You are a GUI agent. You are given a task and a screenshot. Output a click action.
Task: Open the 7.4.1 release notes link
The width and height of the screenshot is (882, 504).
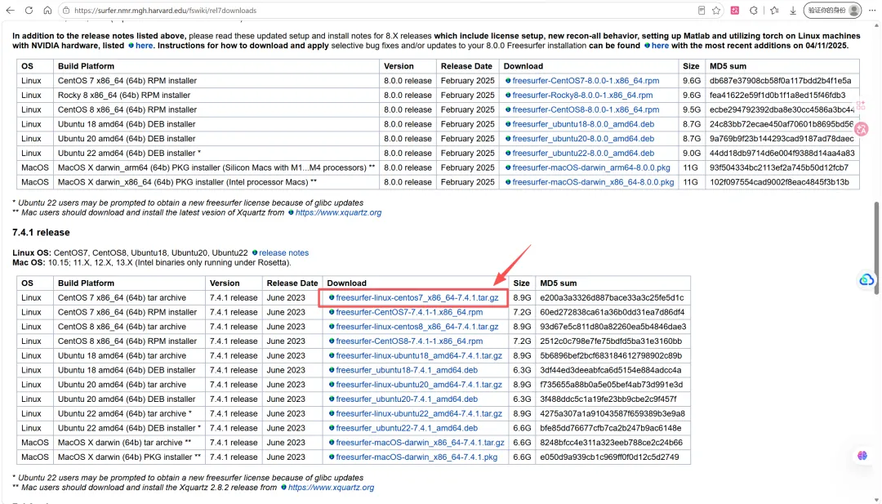point(283,252)
